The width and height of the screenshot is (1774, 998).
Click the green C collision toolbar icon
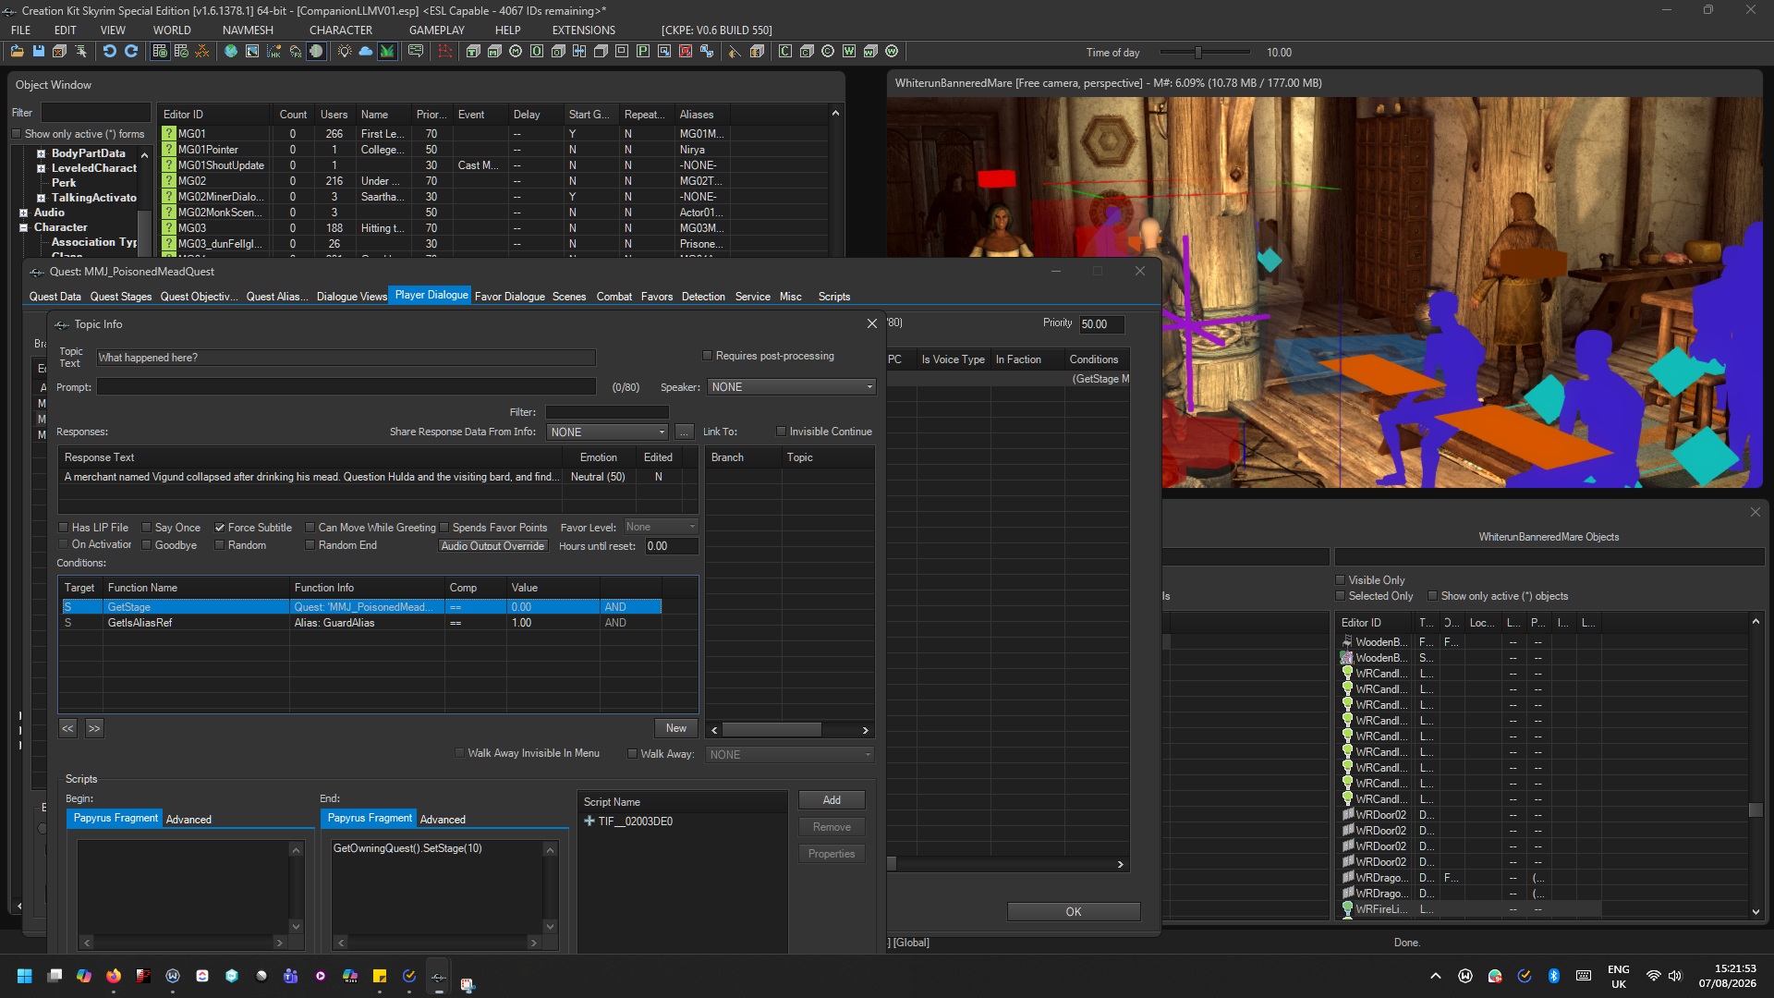[784, 52]
